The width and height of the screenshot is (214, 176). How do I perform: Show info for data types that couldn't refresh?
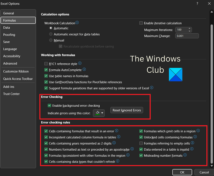pos(118,161)
